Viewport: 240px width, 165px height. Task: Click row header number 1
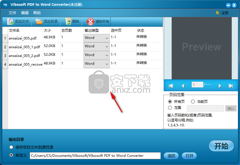coord(5,38)
